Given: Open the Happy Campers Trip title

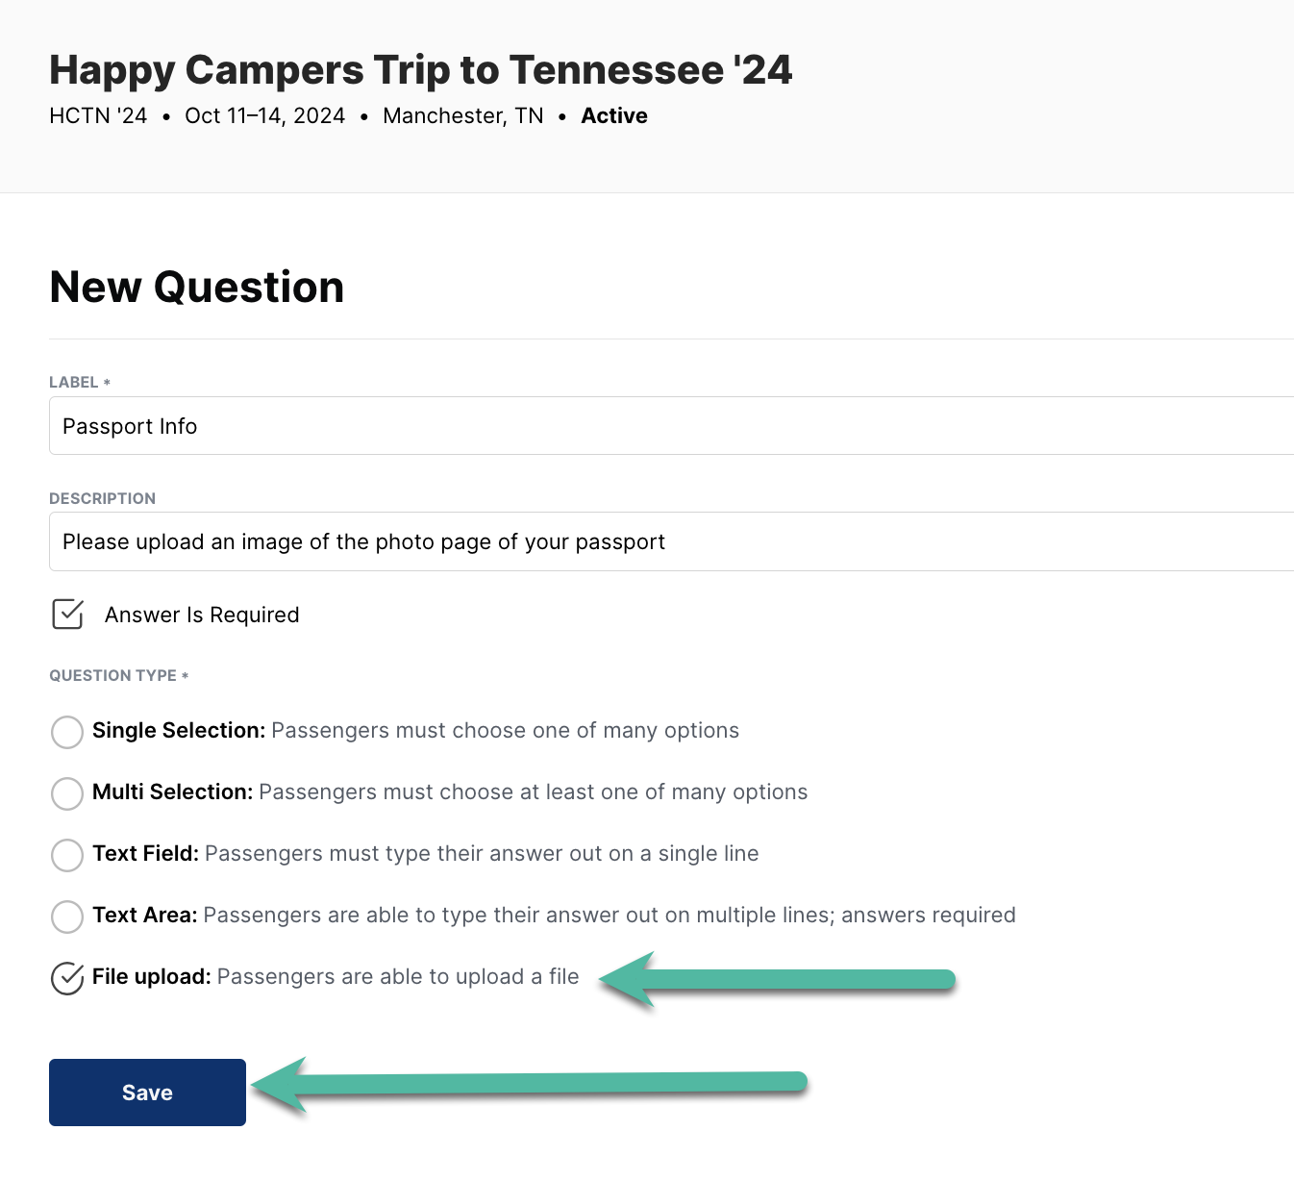Looking at the screenshot, I should [420, 68].
